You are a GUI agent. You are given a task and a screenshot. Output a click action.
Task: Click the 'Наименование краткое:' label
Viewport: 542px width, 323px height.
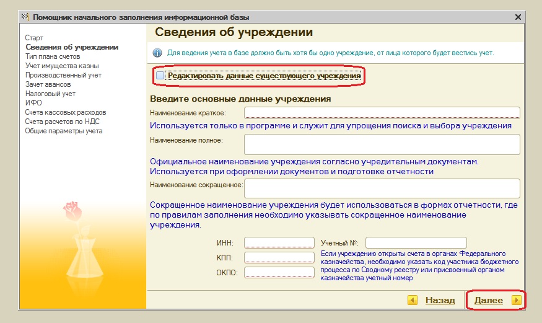tap(188, 113)
